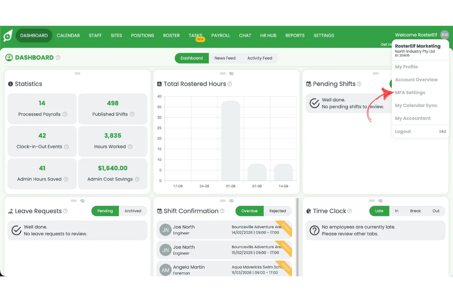Click help icon next to Admin Cost Savings

coord(137,179)
